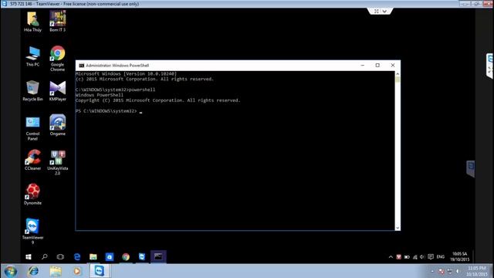
Task: Click the PowerShell prompt line PS C:\WINDOWS\system32>
Action: click(107, 111)
